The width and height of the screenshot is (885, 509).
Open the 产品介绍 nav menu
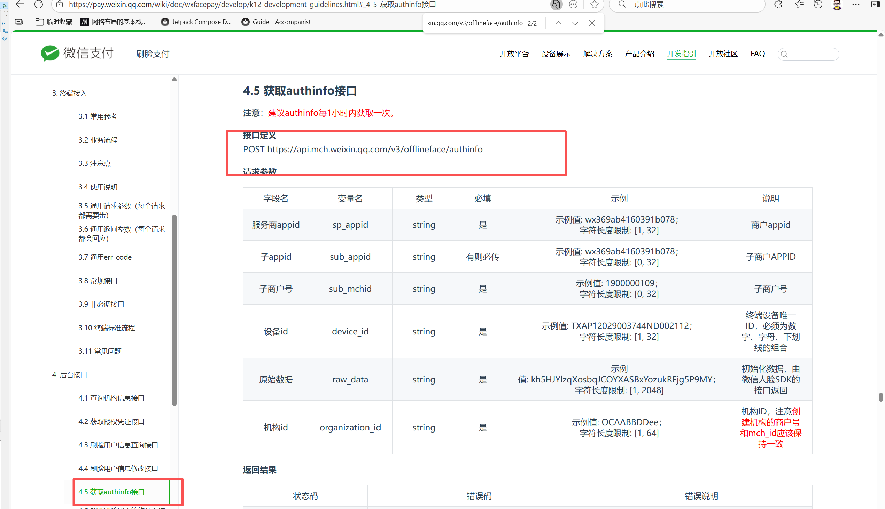[x=639, y=54]
